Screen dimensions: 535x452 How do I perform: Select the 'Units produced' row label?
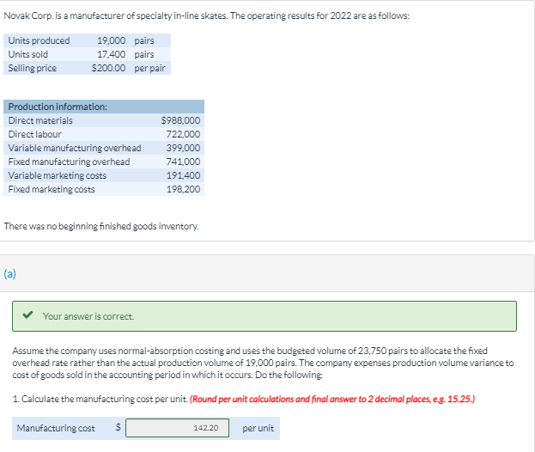(x=39, y=40)
